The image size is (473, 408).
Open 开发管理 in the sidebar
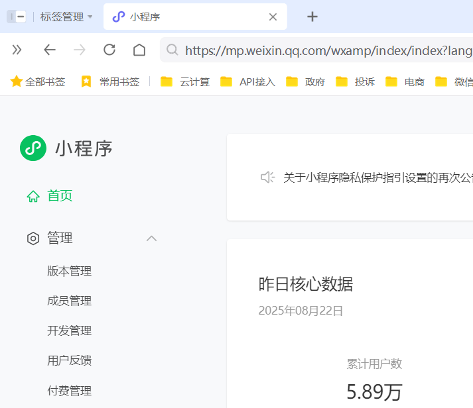(x=70, y=331)
